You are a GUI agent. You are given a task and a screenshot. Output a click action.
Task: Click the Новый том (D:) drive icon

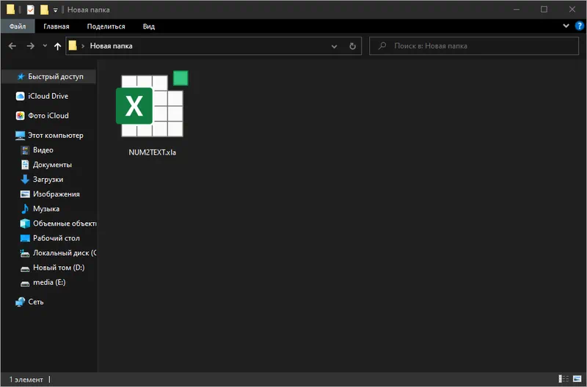25,269
